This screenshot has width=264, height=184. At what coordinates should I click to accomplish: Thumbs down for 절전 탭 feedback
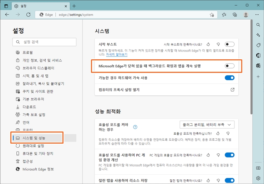218,181
